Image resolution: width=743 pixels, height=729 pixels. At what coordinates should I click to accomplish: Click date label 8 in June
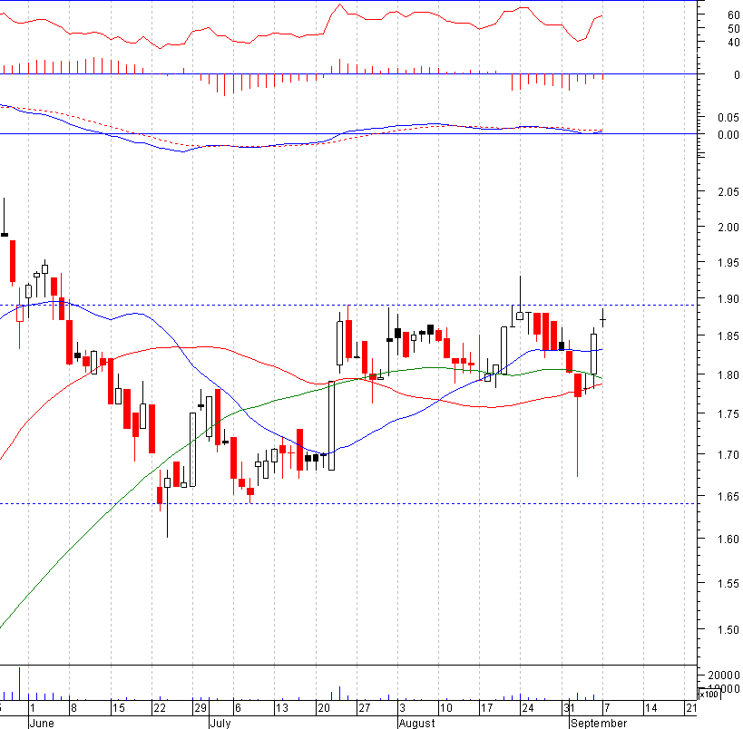click(73, 708)
